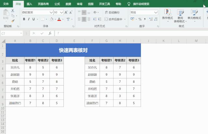Viewport: 208px width, 134px height.
Task: Apply red font color
Action: (x=59, y=19)
